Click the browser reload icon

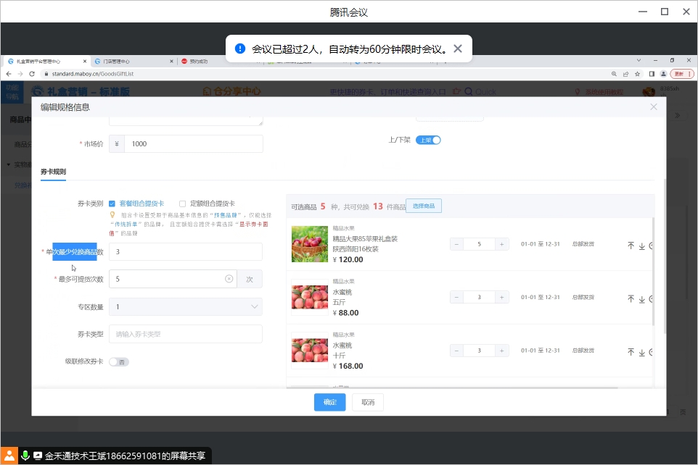[x=32, y=74]
